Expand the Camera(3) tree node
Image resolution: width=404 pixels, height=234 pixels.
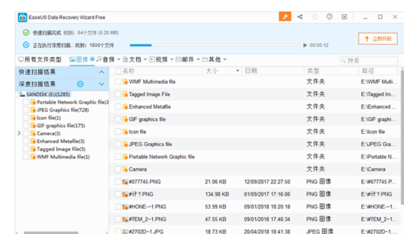tap(19, 133)
